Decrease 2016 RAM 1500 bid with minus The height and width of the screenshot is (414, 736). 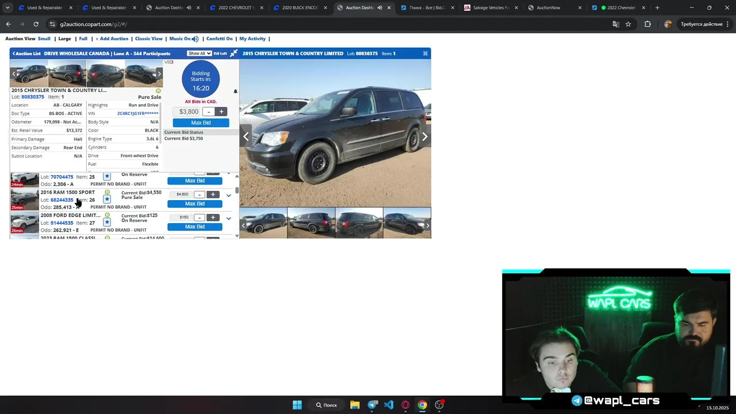click(x=199, y=194)
